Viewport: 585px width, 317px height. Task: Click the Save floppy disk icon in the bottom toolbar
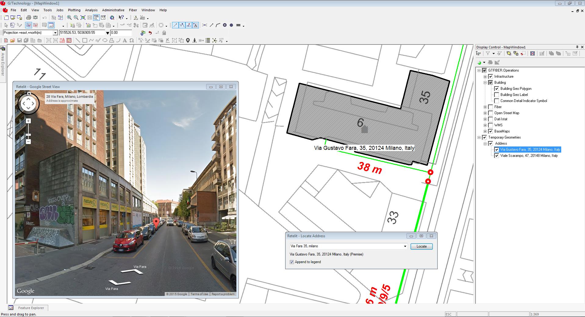tap(19, 40)
